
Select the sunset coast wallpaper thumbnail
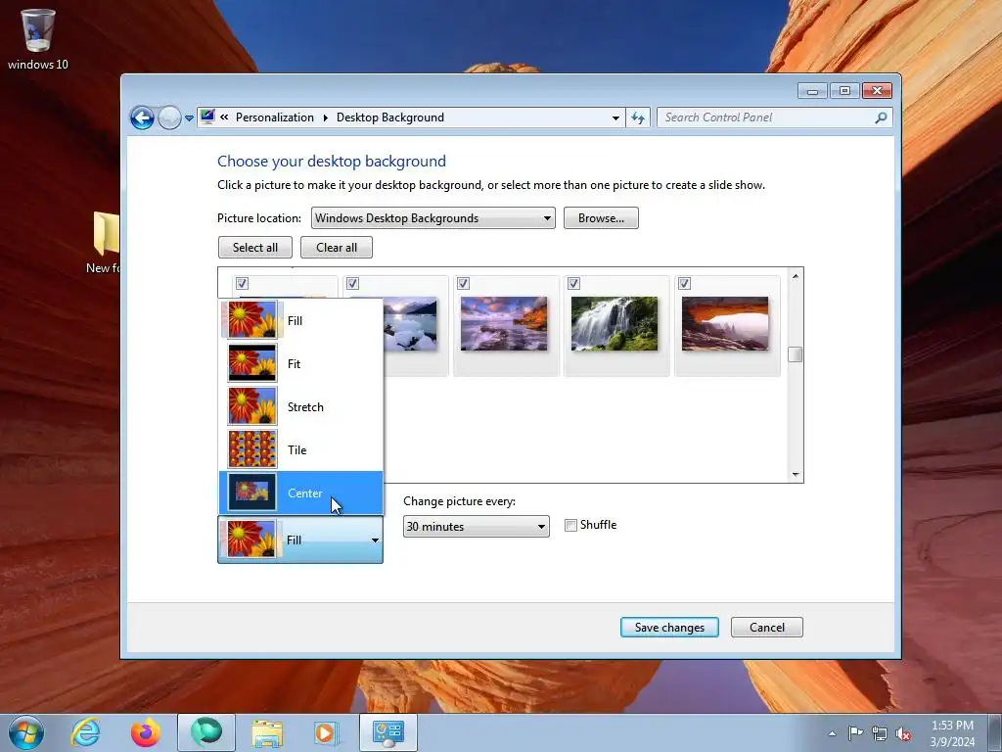[504, 323]
